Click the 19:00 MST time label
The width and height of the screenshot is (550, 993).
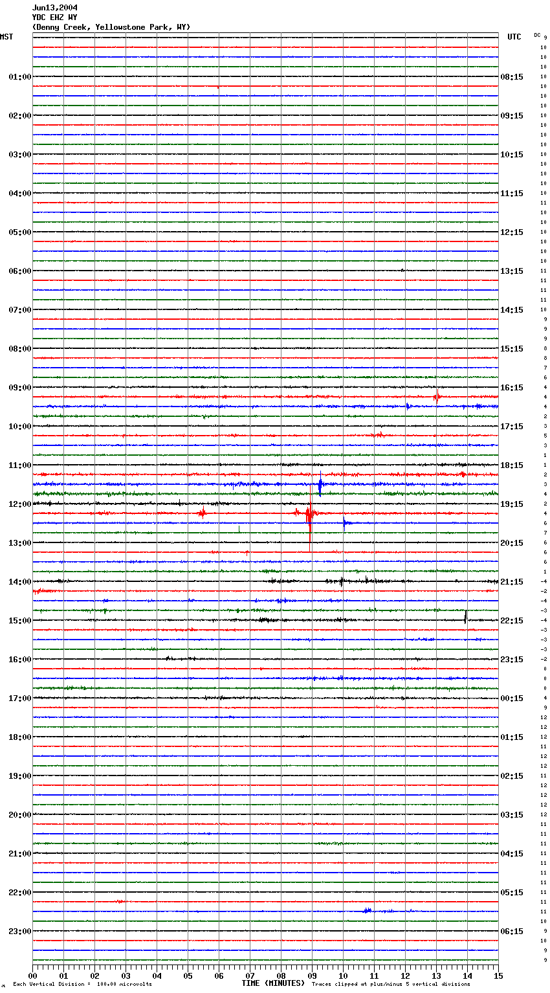click(20, 776)
